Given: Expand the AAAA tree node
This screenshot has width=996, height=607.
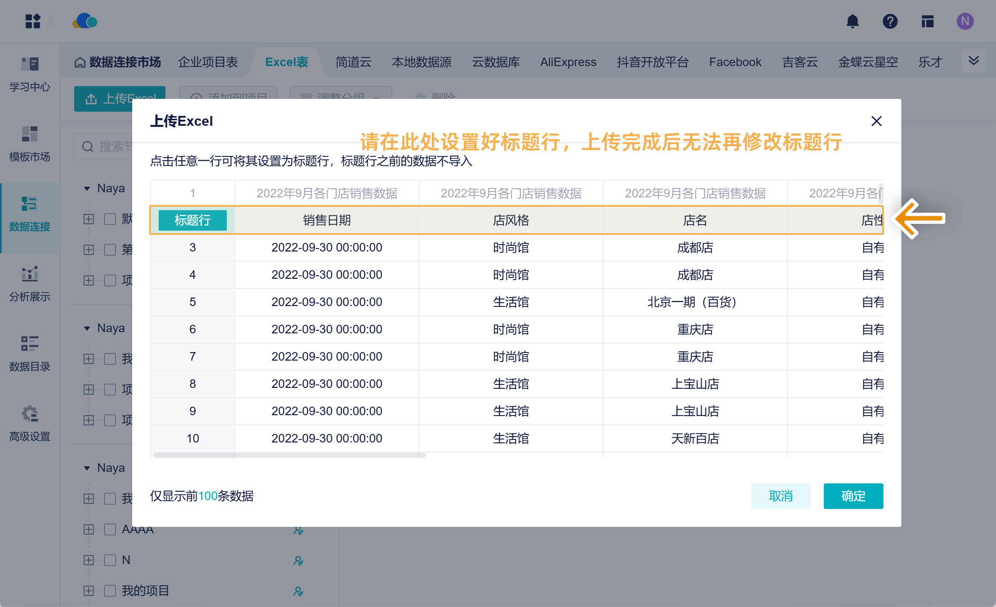Looking at the screenshot, I should coord(89,529).
